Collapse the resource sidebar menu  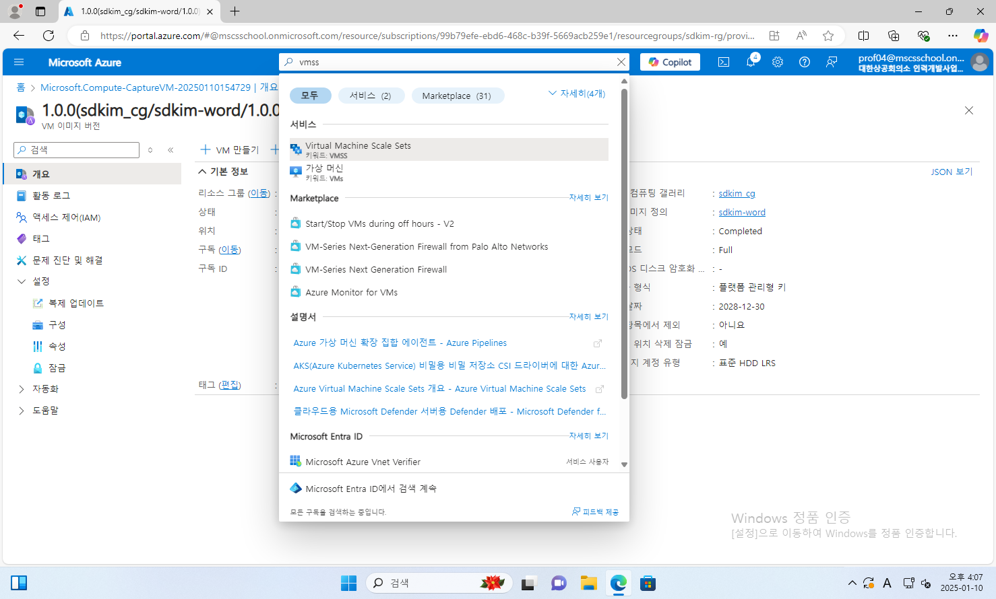(170, 150)
